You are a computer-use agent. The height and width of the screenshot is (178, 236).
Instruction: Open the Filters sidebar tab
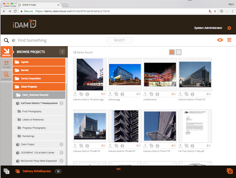pyautogui.click(x=6, y=64)
